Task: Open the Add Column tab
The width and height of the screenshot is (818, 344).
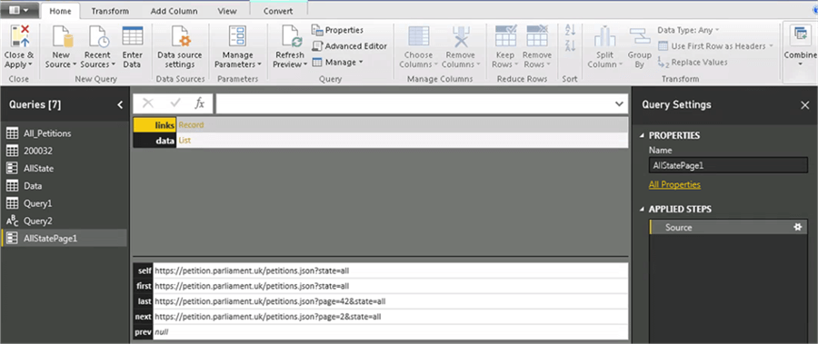Action: click(174, 11)
